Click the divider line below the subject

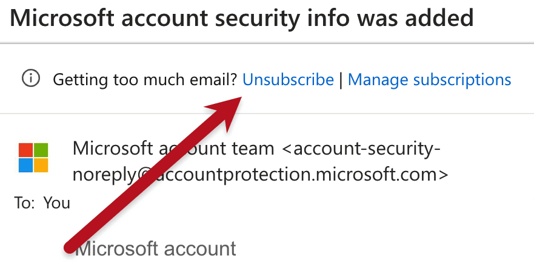pyautogui.click(x=267, y=43)
